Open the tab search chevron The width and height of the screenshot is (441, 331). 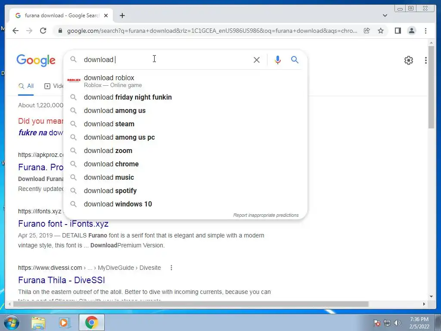coord(385,16)
